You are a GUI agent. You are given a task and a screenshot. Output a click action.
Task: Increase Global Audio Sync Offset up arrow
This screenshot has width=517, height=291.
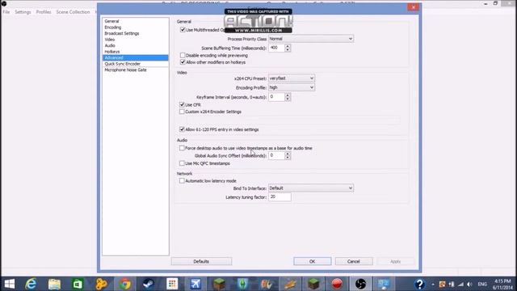[288, 154]
